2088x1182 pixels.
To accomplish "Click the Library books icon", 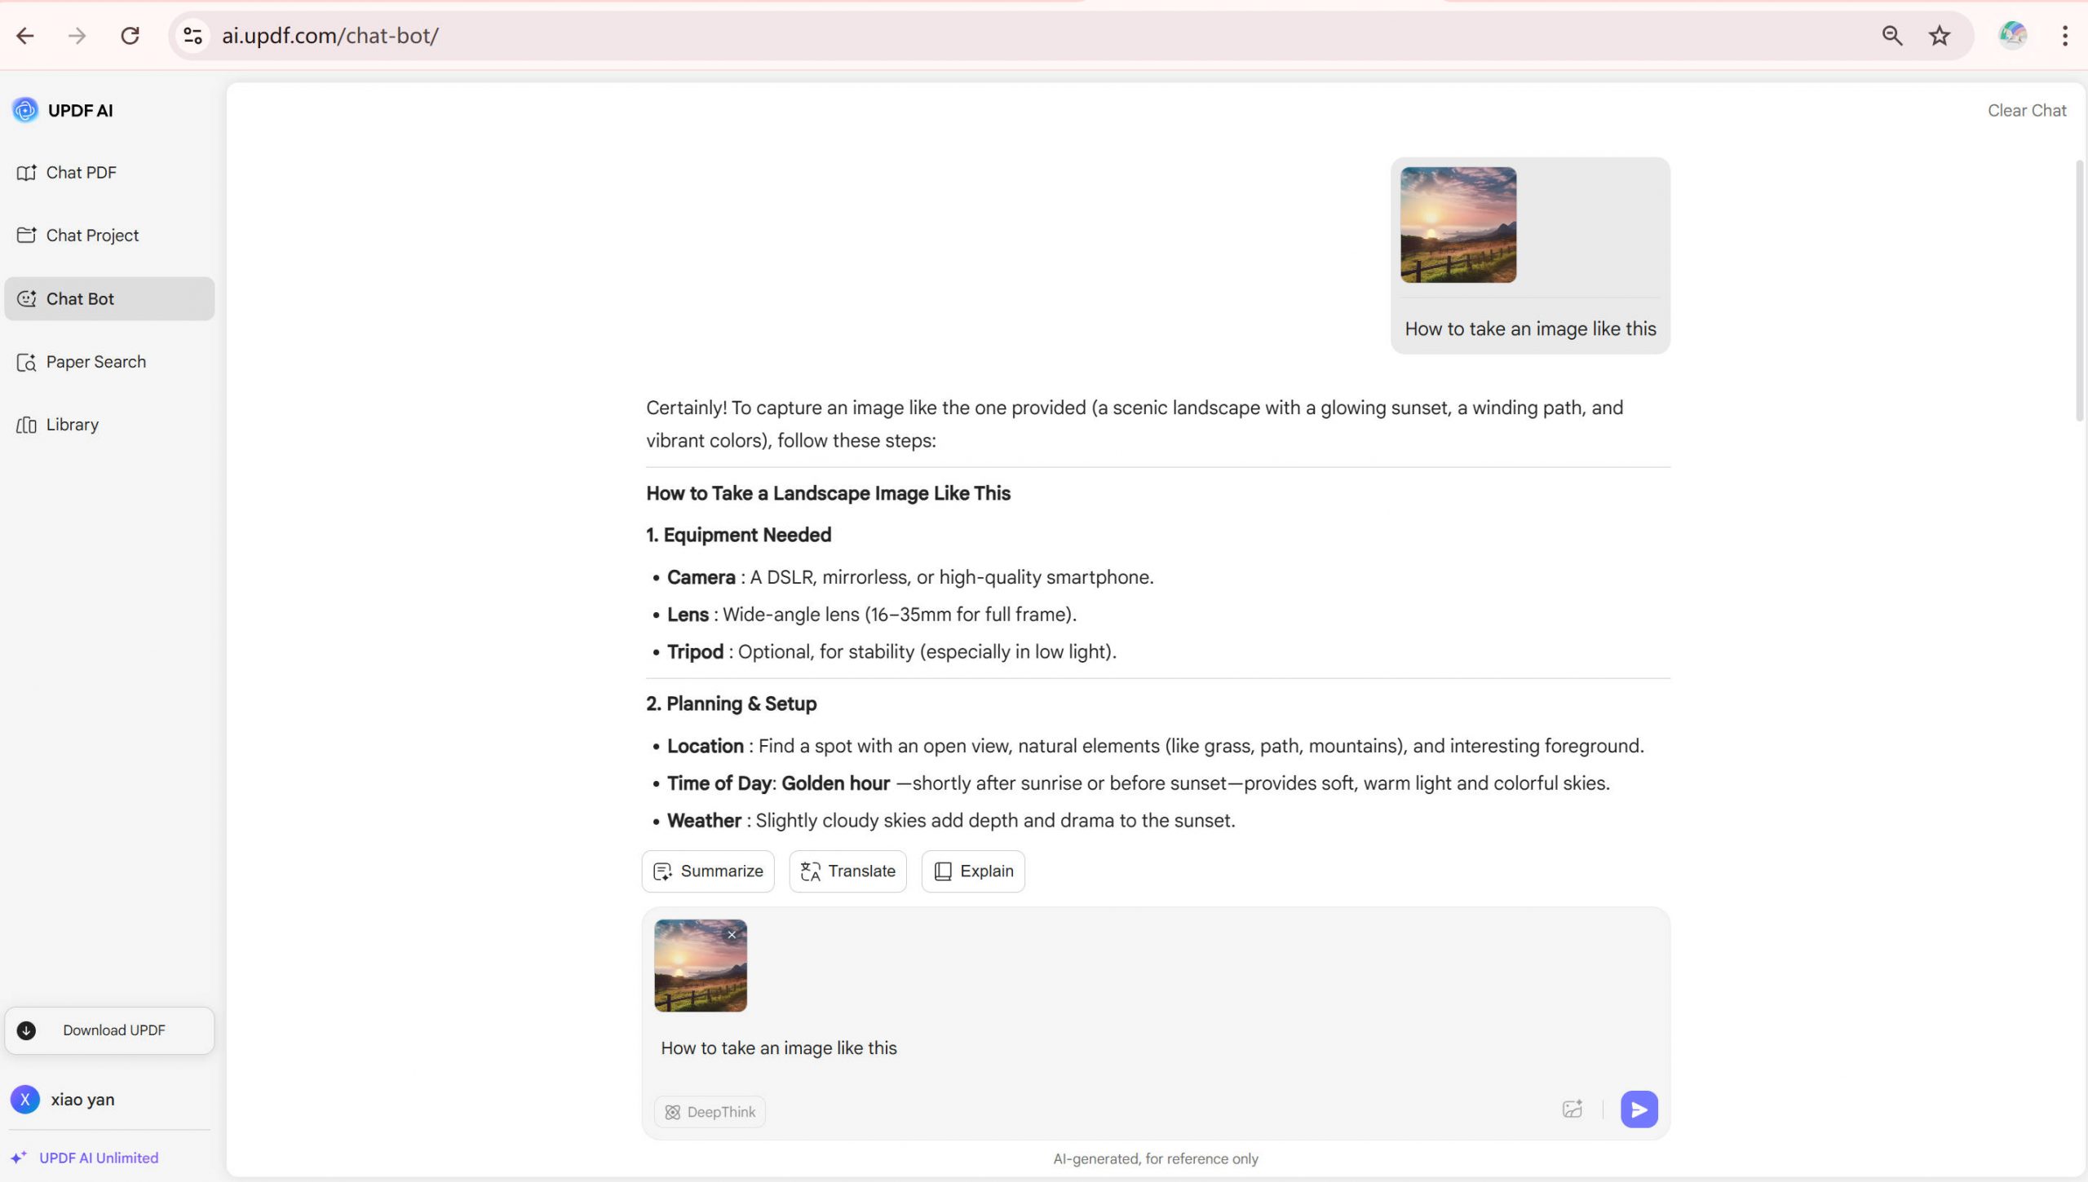I will coord(26,425).
